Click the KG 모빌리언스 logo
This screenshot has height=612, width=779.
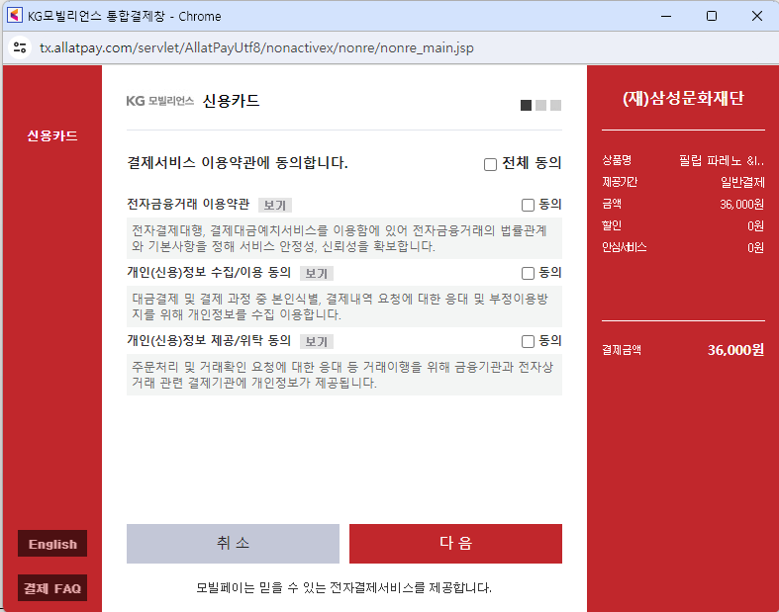(x=159, y=101)
